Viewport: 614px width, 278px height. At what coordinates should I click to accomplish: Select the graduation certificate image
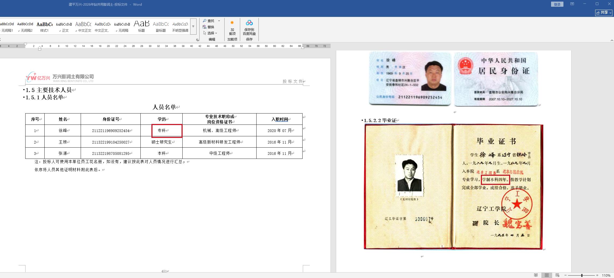point(453,187)
